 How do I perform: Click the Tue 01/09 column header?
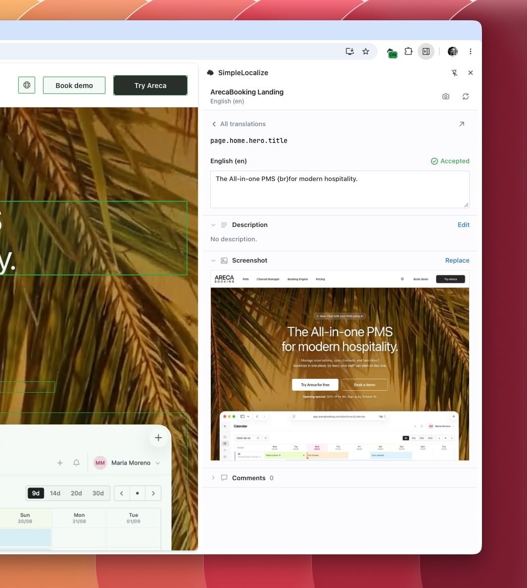[x=133, y=518]
